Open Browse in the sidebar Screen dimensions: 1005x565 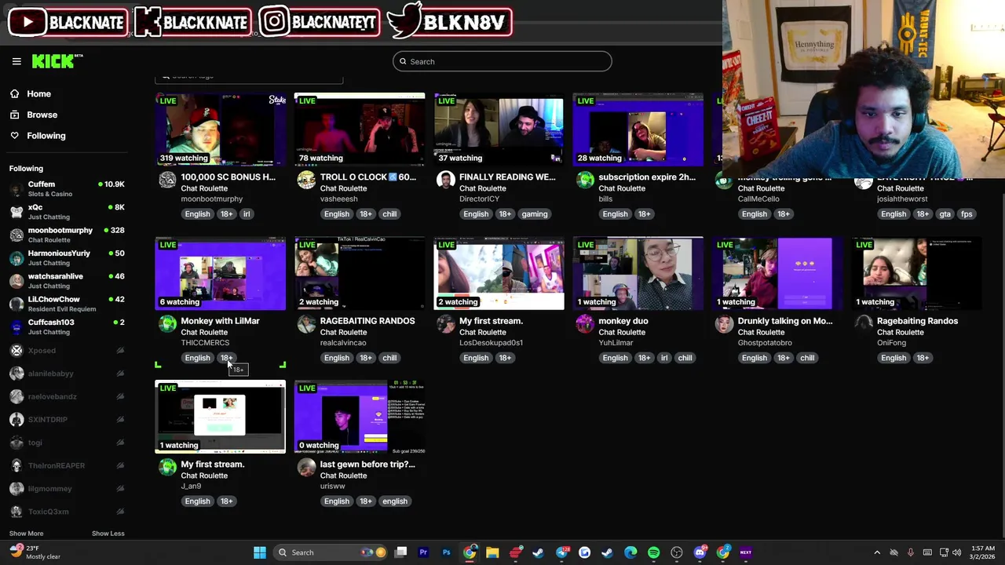pyautogui.click(x=42, y=115)
